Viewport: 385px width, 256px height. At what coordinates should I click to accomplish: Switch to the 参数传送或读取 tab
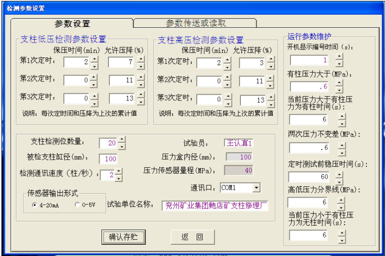196,23
